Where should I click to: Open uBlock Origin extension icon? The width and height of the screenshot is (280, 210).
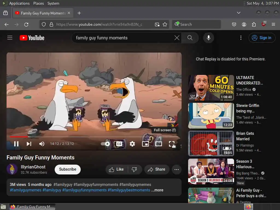coord(264,24)
